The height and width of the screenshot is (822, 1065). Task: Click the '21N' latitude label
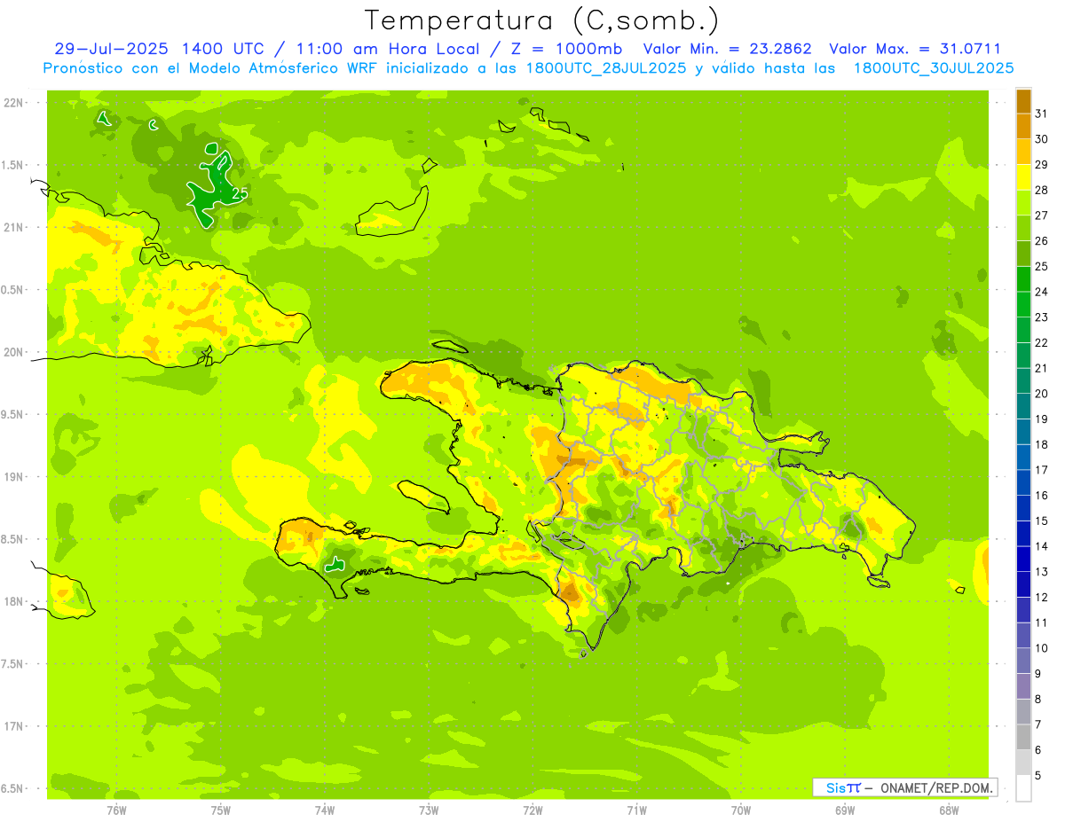point(13,228)
